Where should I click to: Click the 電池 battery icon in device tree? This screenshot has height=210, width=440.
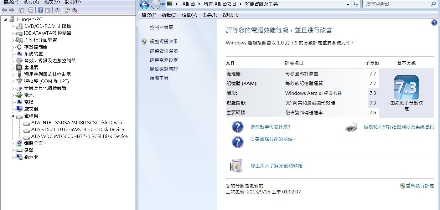pyautogui.click(x=19, y=95)
